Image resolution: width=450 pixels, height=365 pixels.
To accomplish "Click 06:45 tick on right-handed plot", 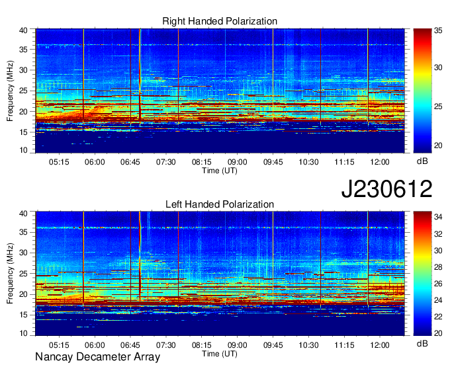I will click(130, 162).
